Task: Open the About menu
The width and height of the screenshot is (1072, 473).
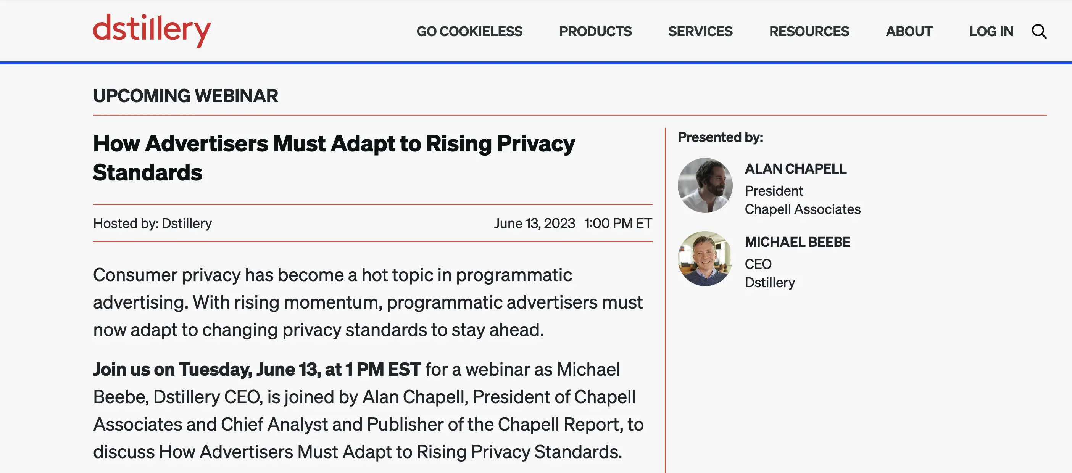Action: click(x=909, y=32)
